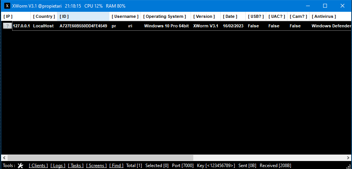Open the Tasks view

click(x=76, y=166)
